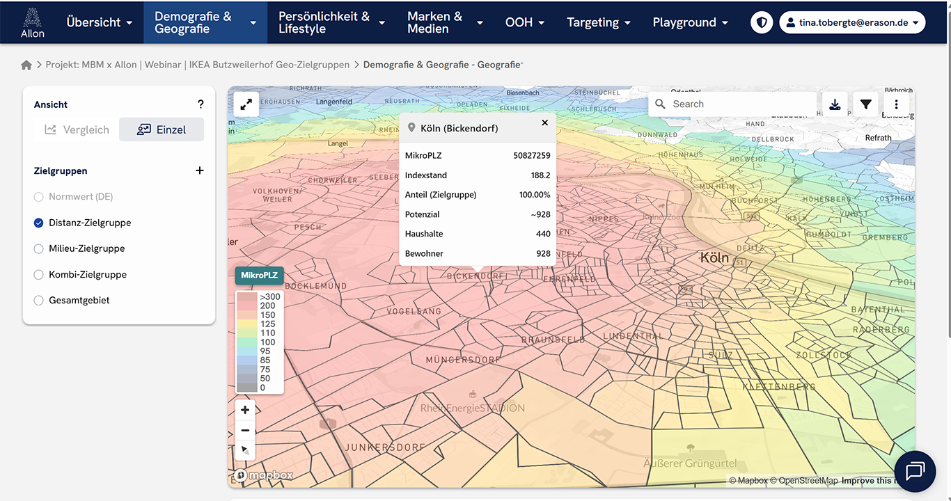The width and height of the screenshot is (951, 501).
Task: Open the three-dot map options menu
Action: (x=896, y=104)
